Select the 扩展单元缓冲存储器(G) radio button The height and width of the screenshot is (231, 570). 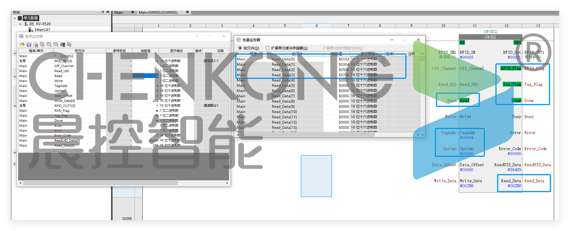(267, 48)
